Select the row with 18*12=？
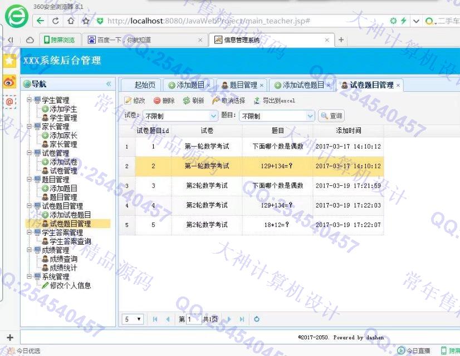 click(251, 225)
